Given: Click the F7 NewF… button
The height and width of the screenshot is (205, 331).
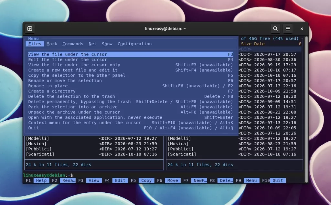Looking at the screenshot, I should [199, 180].
